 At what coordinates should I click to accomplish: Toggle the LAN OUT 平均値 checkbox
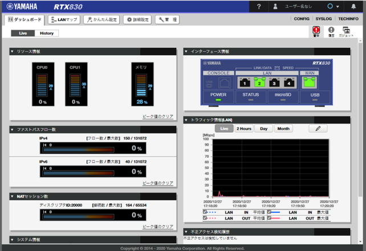(x=205, y=218)
